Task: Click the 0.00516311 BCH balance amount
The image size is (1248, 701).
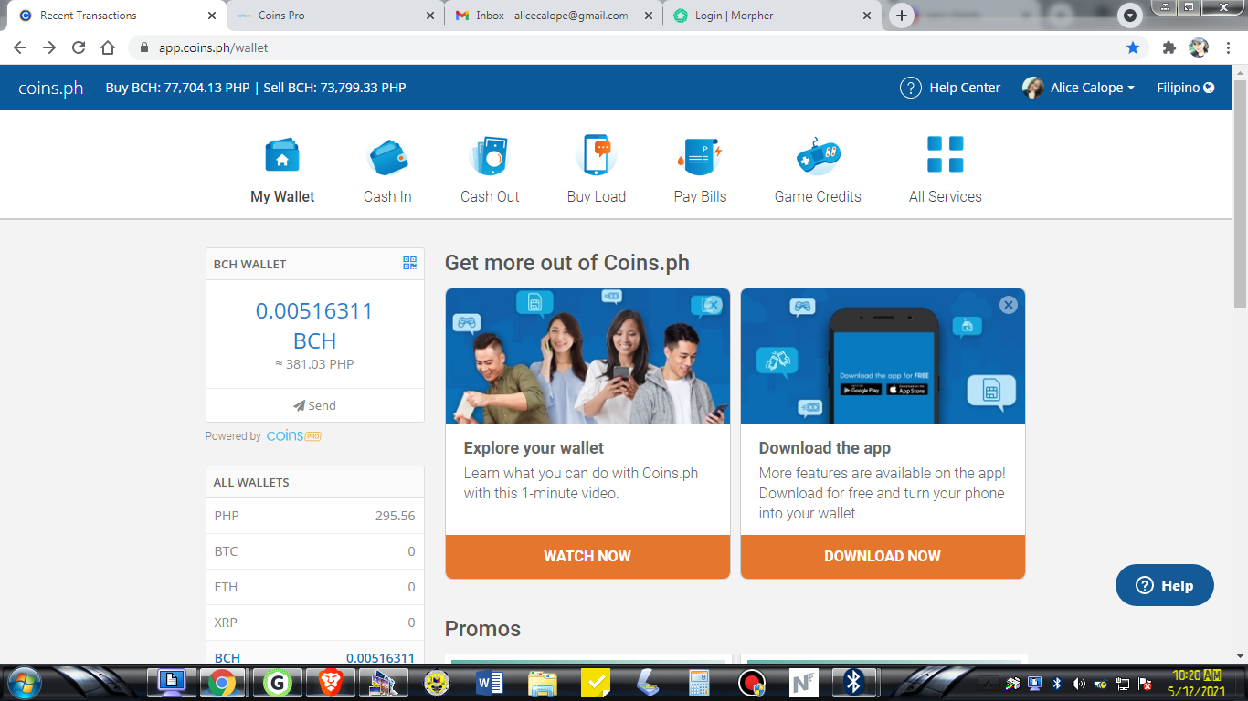Action: [x=314, y=326]
